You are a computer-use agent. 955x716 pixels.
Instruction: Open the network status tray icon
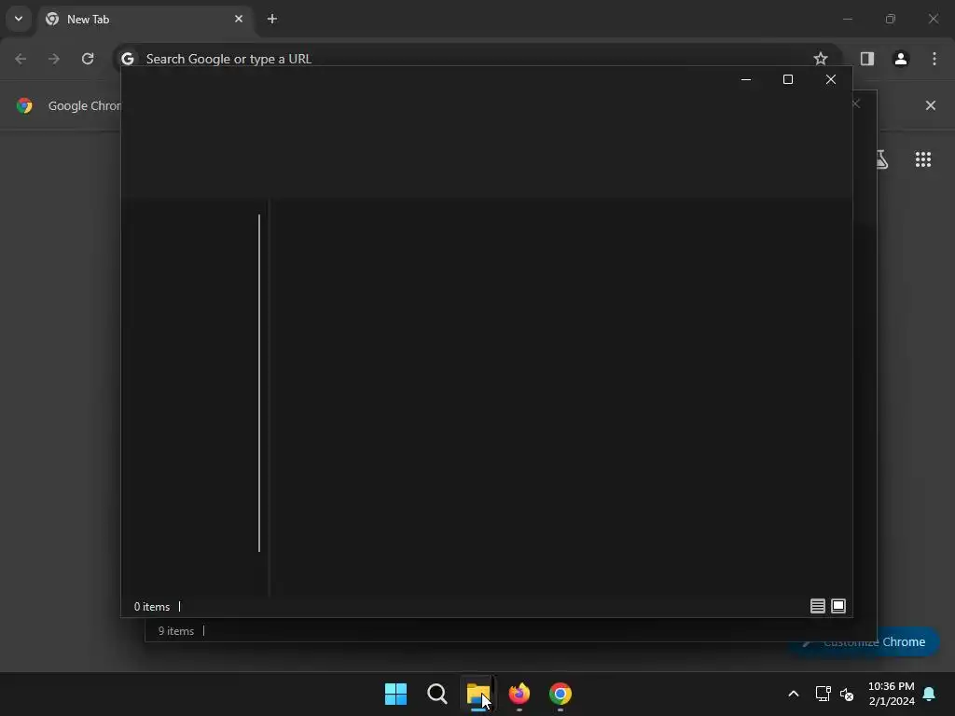[823, 694]
